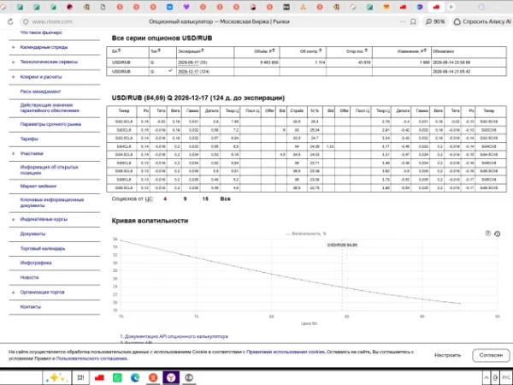Open the purple Yandex Browser taskbar icon

click(171, 377)
